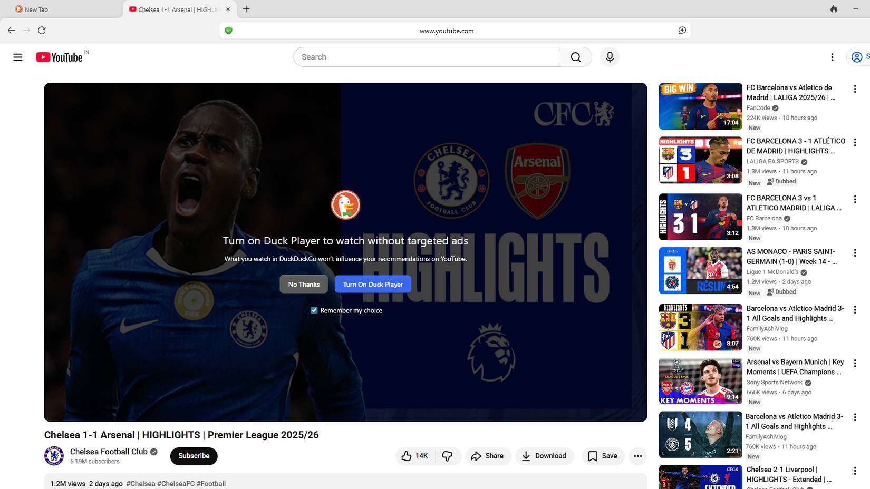870x489 pixels.
Task: Click the privacy shield icon in address bar
Action: [229, 31]
